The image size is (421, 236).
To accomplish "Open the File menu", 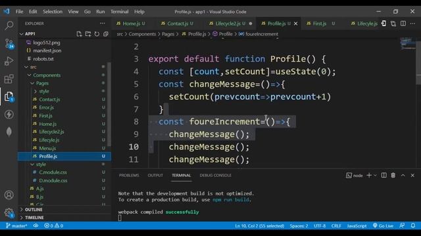I will point(19,12).
